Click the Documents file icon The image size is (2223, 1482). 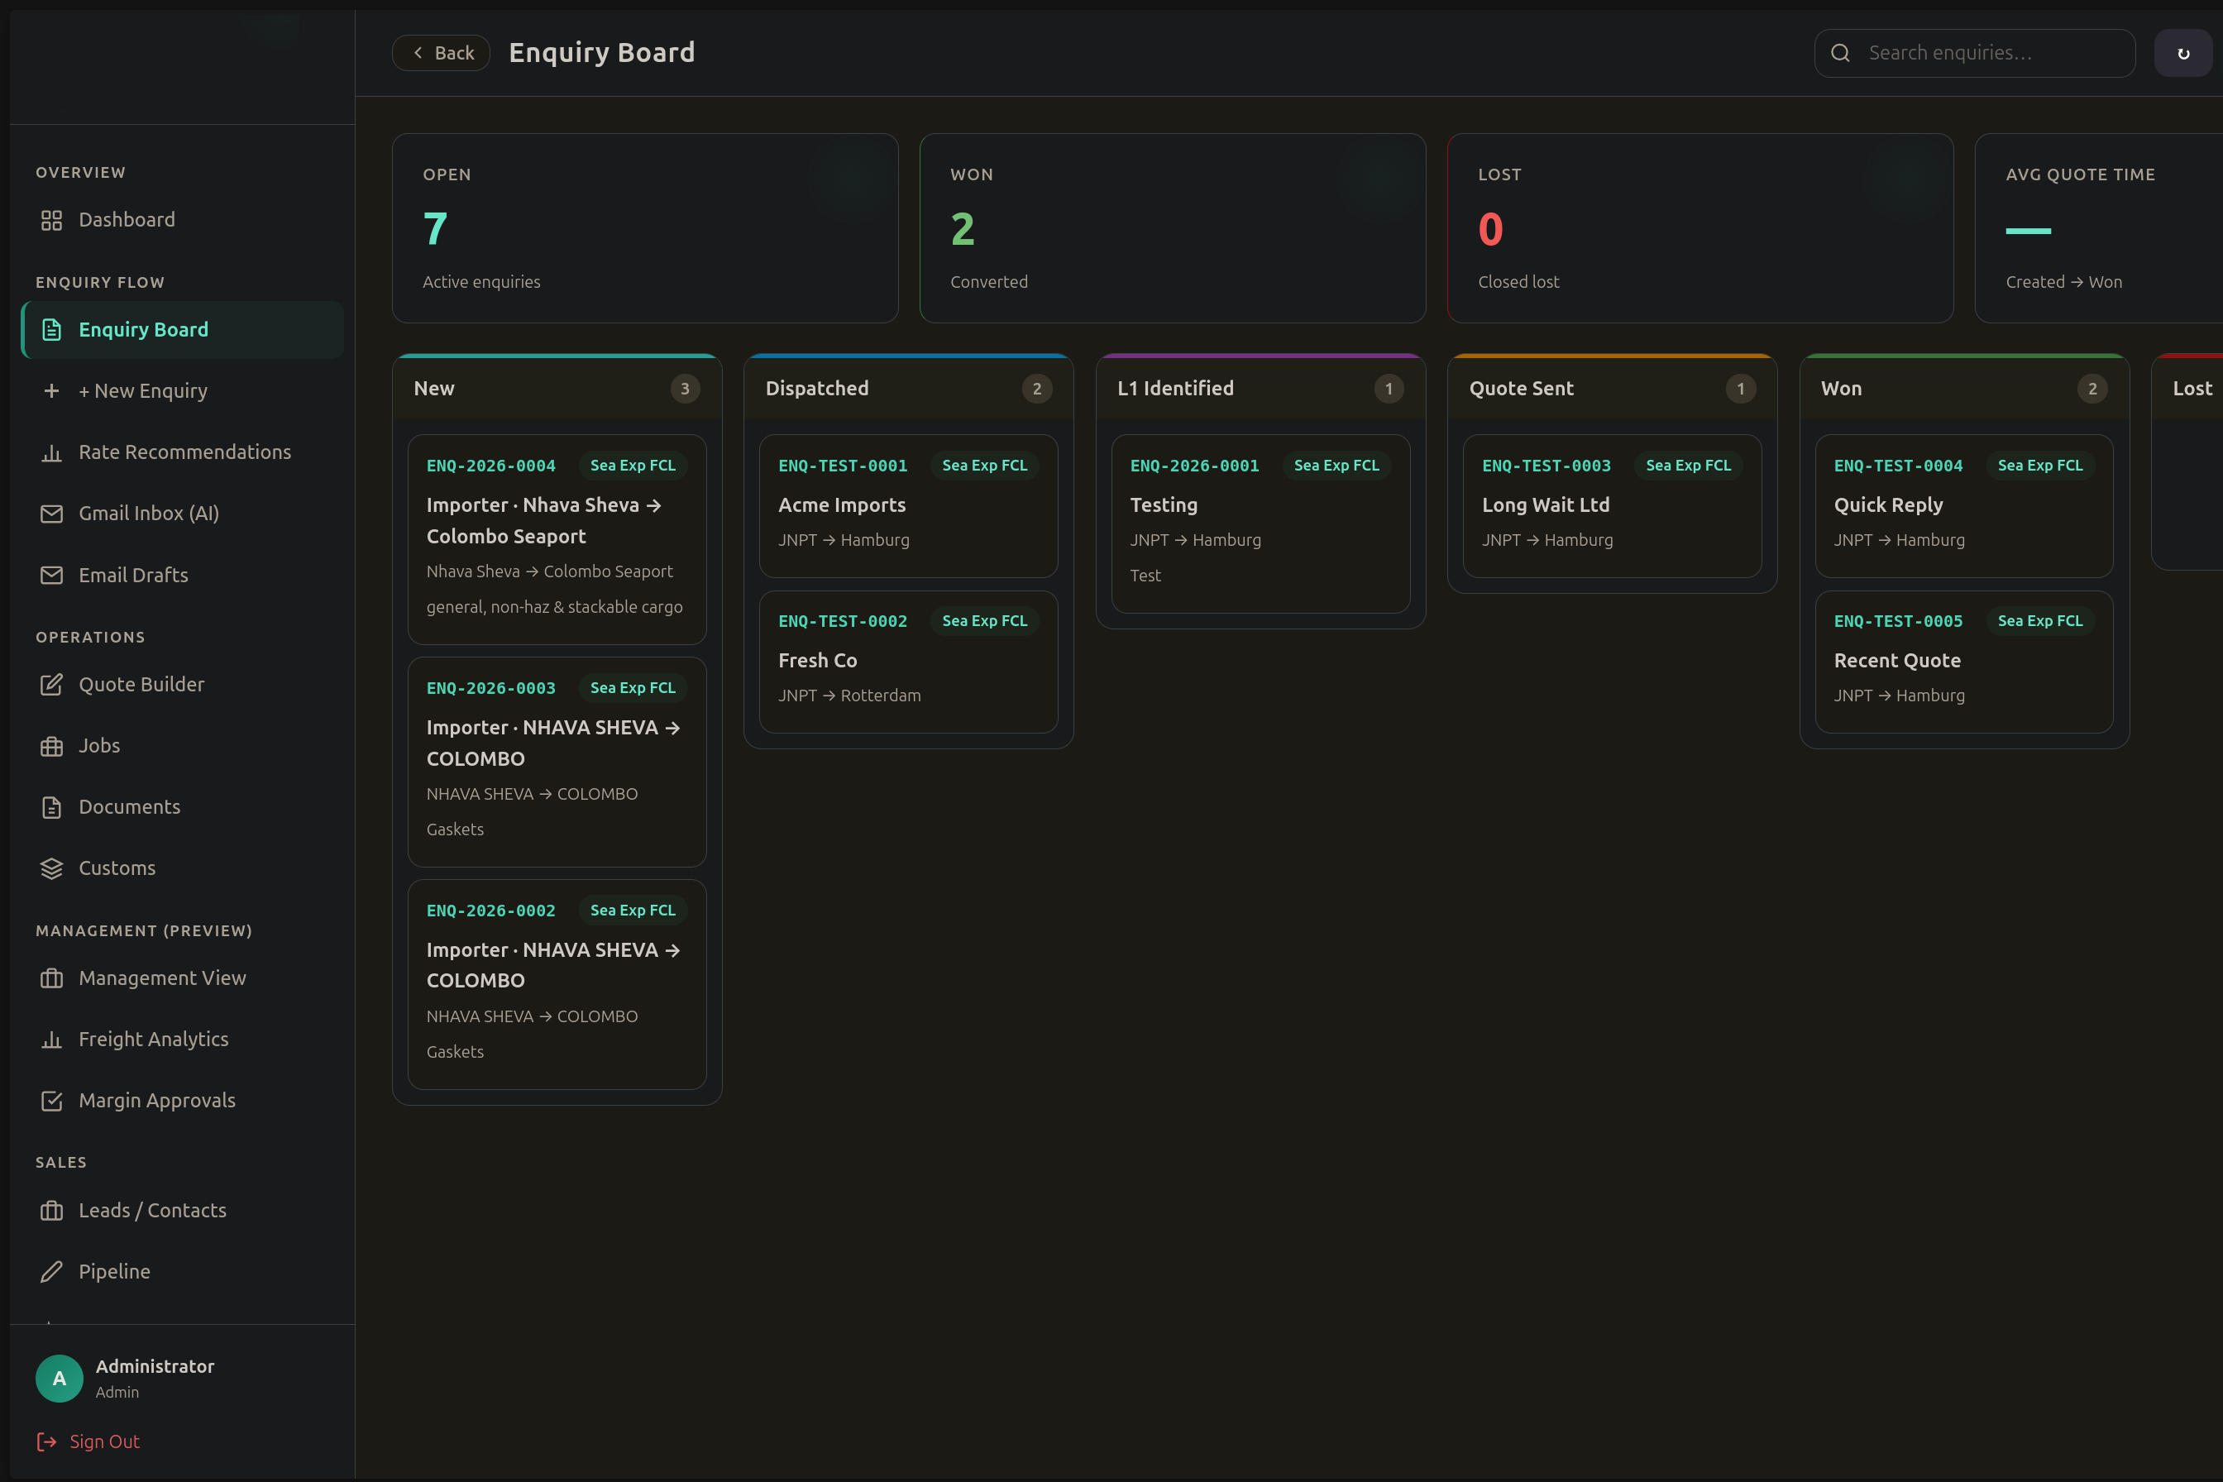click(51, 807)
